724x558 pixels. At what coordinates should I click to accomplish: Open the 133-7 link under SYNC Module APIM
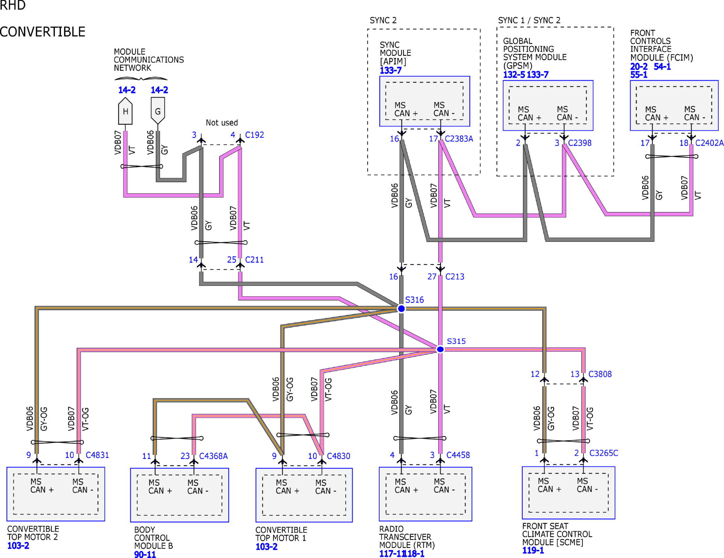point(390,71)
